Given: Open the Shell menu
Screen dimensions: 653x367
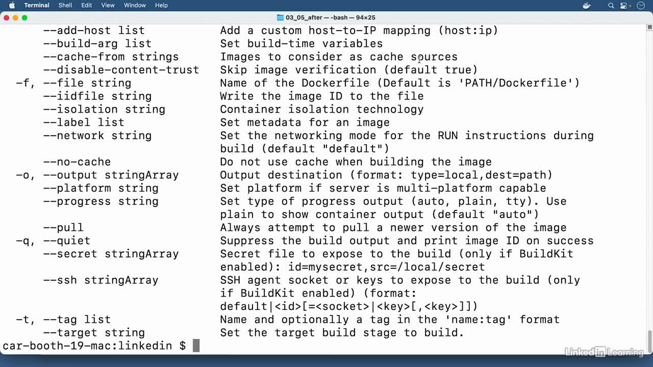Looking at the screenshot, I should (x=65, y=5).
